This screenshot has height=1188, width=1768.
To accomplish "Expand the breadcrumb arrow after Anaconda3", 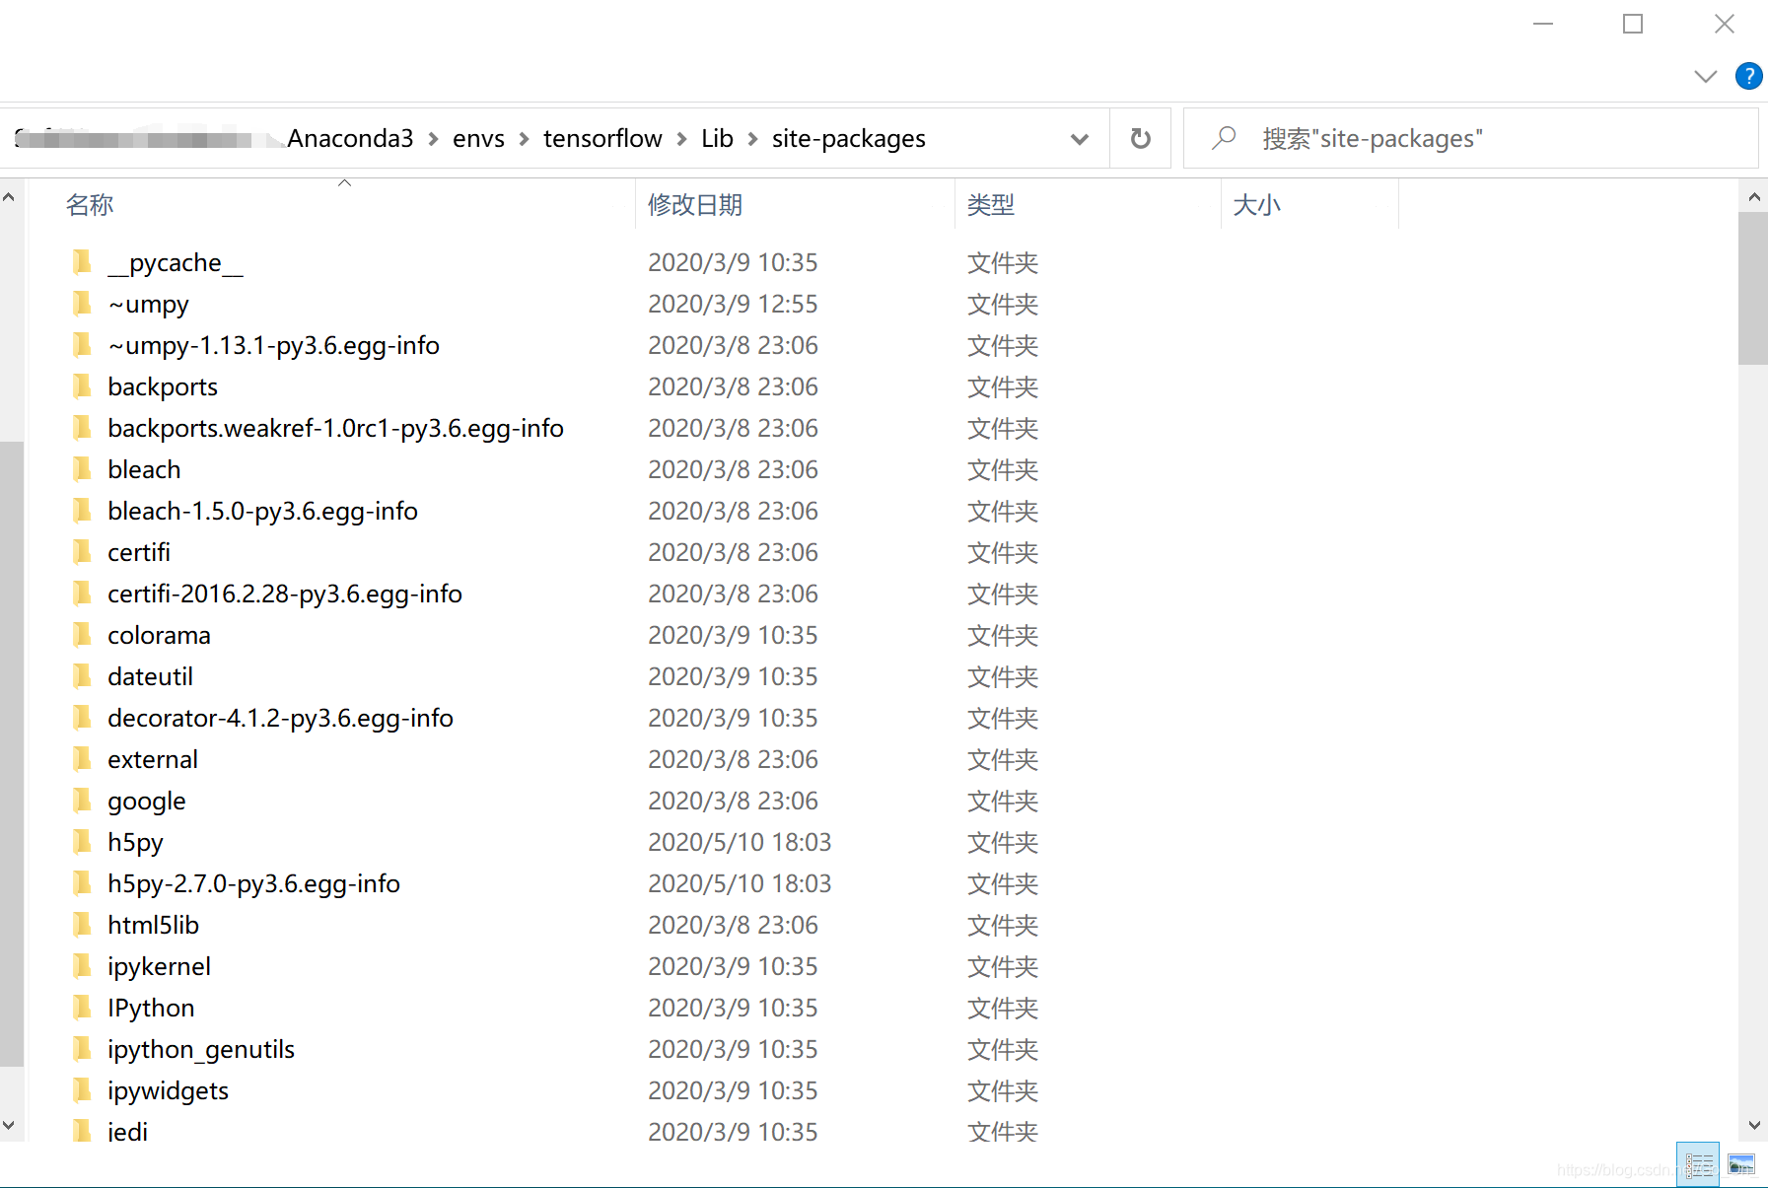I will point(434,139).
